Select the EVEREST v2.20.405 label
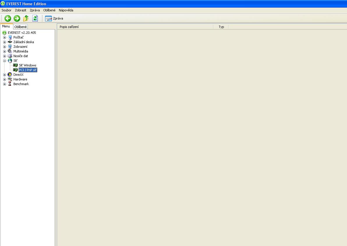 22,33
